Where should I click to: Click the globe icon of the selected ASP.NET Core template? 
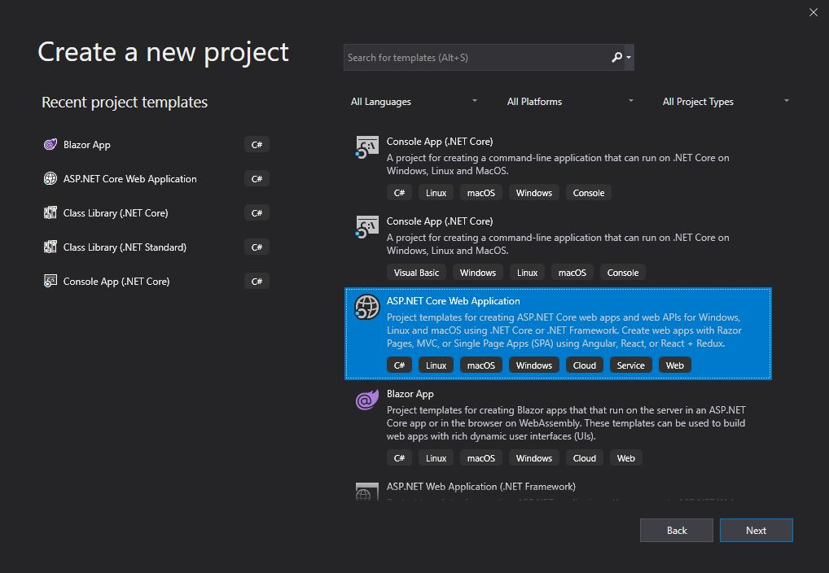click(367, 307)
